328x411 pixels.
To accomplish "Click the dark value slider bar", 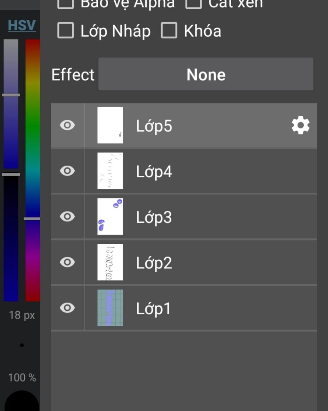I will pyautogui.click(x=11, y=238).
